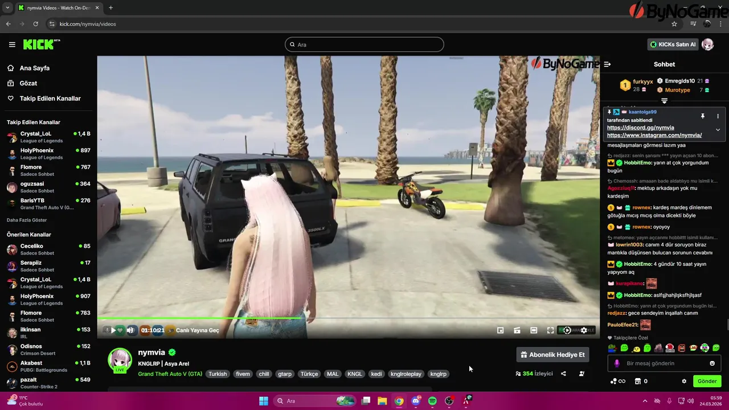The height and width of the screenshot is (410, 729).
Task: Open the Kick hamburger menu
Action: 12,44
